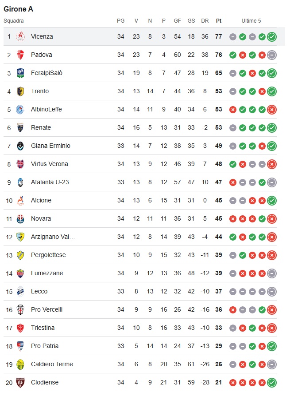Select the Arzignano Val… truncated team name

pyautogui.click(x=53, y=237)
